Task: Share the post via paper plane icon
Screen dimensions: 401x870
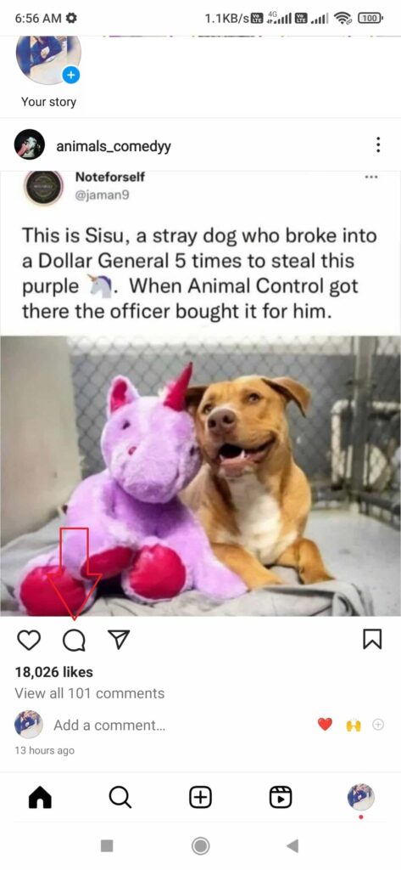Action: point(119,640)
